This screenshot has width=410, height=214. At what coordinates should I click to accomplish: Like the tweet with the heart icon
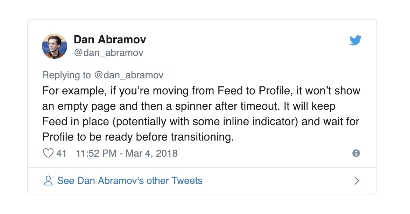point(48,153)
